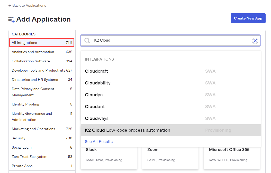The height and width of the screenshot is (173, 271).
Task: Pick Cloudcraft from search suggestions
Action: 96,71
